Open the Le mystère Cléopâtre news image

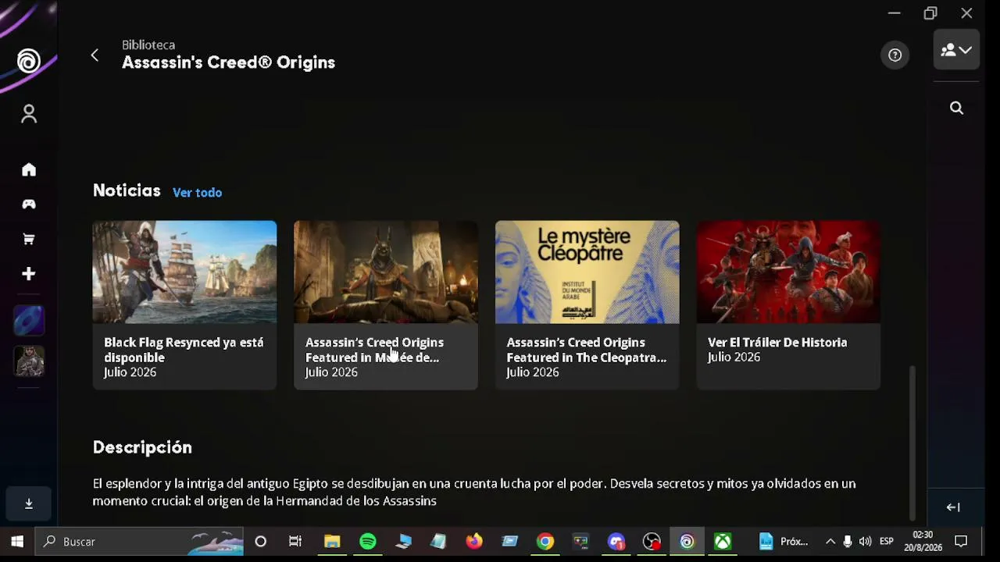(587, 272)
